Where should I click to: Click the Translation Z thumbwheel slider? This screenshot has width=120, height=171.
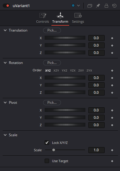tap(65, 52)
